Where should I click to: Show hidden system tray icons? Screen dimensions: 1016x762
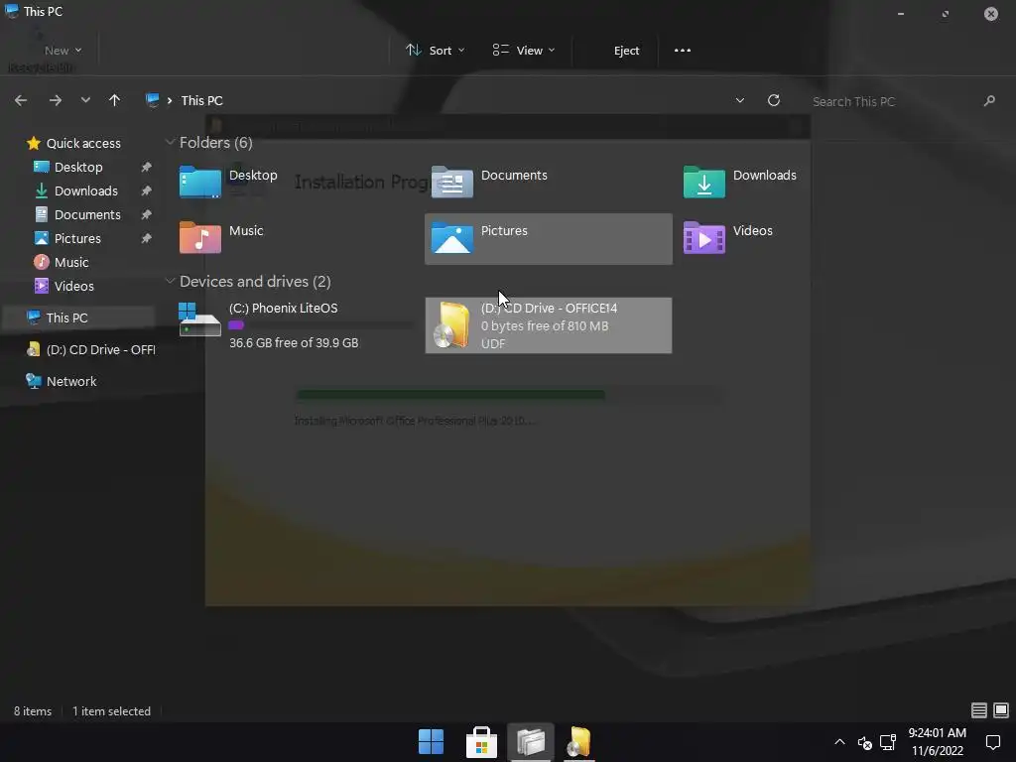pyautogui.click(x=839, y=742)
